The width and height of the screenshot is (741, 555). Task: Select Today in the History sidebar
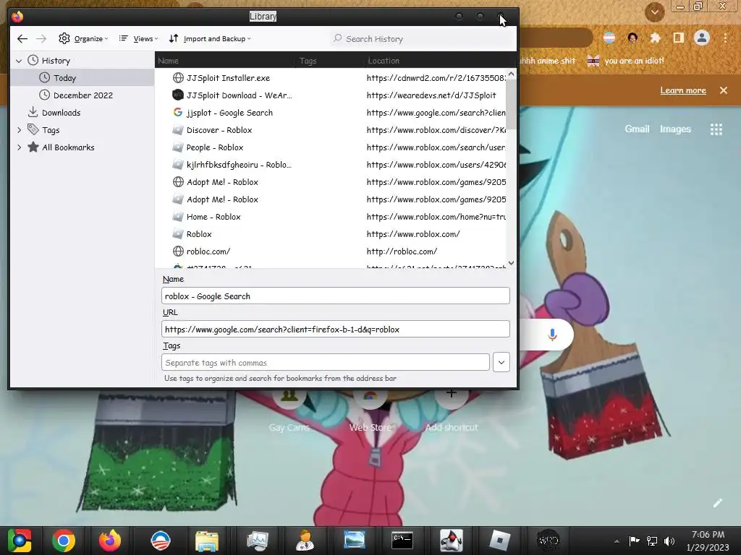click(82, 78)
